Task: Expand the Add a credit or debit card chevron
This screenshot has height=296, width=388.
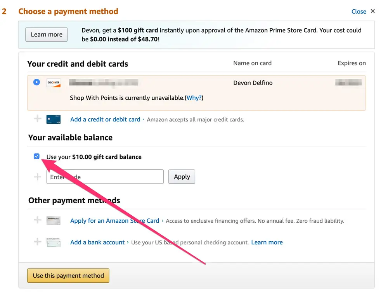Action: coord(144,119)
